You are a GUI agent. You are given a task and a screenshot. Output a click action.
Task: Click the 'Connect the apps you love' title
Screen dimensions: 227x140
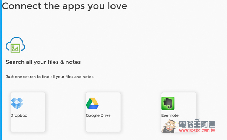pyautogui.click(x=64, y=6)
